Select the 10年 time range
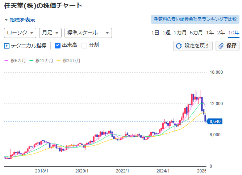 [x=234, y=33]
